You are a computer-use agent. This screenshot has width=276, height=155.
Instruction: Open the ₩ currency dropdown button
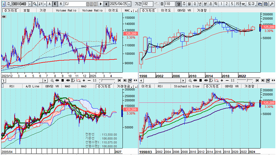coord(243,4)
